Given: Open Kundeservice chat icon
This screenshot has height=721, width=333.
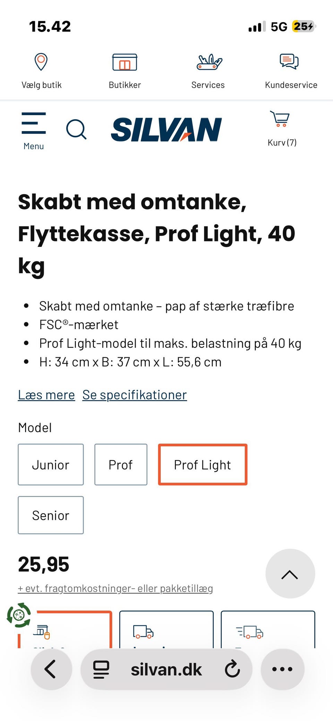Looking at the screenshot, I should point(289,62).
